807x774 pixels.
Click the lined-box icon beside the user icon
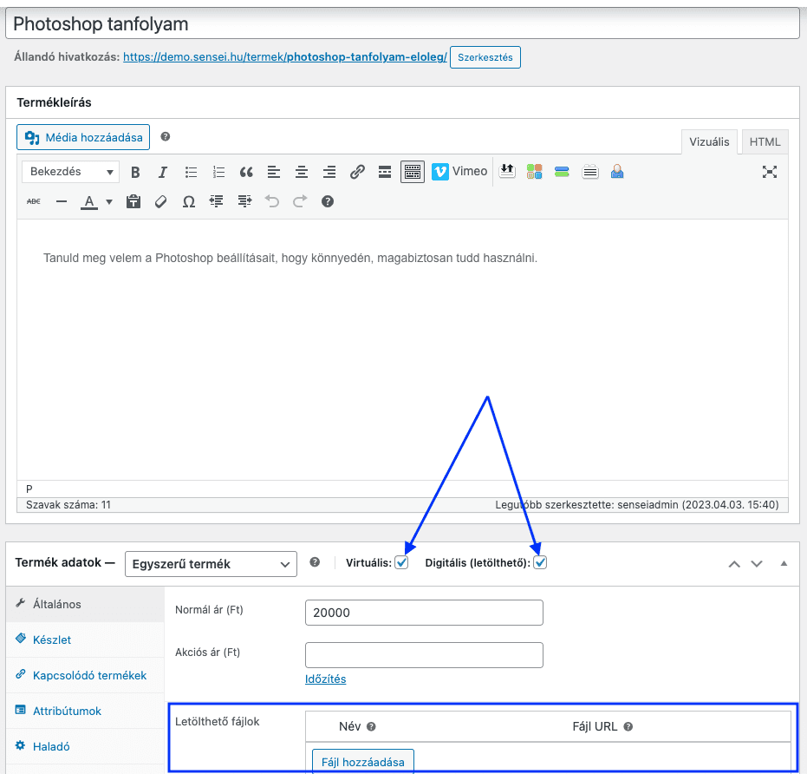click(x=589, y=172)
